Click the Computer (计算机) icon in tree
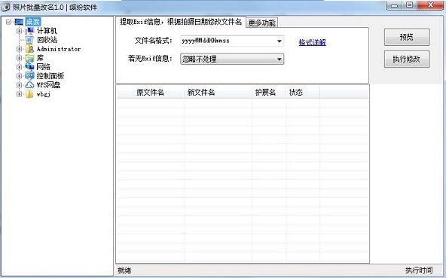 click(x=29, y=31)
